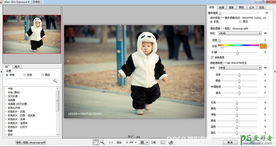The height and width of the screenshot is (147, 276).
Task: Click the 蓝色 slider handle
Action: (237, 127)
